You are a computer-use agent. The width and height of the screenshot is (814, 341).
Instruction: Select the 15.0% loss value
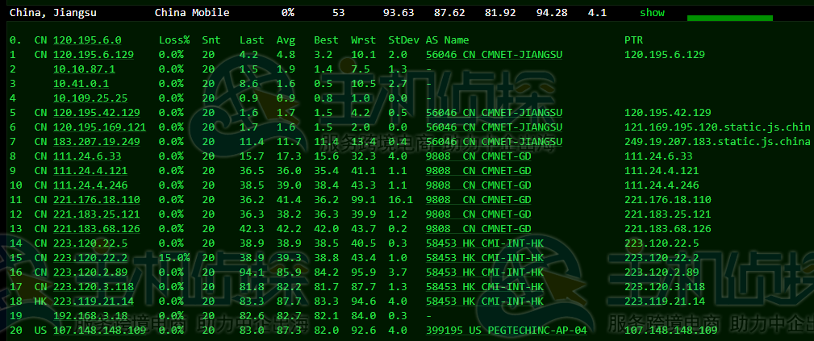point(174,258)
